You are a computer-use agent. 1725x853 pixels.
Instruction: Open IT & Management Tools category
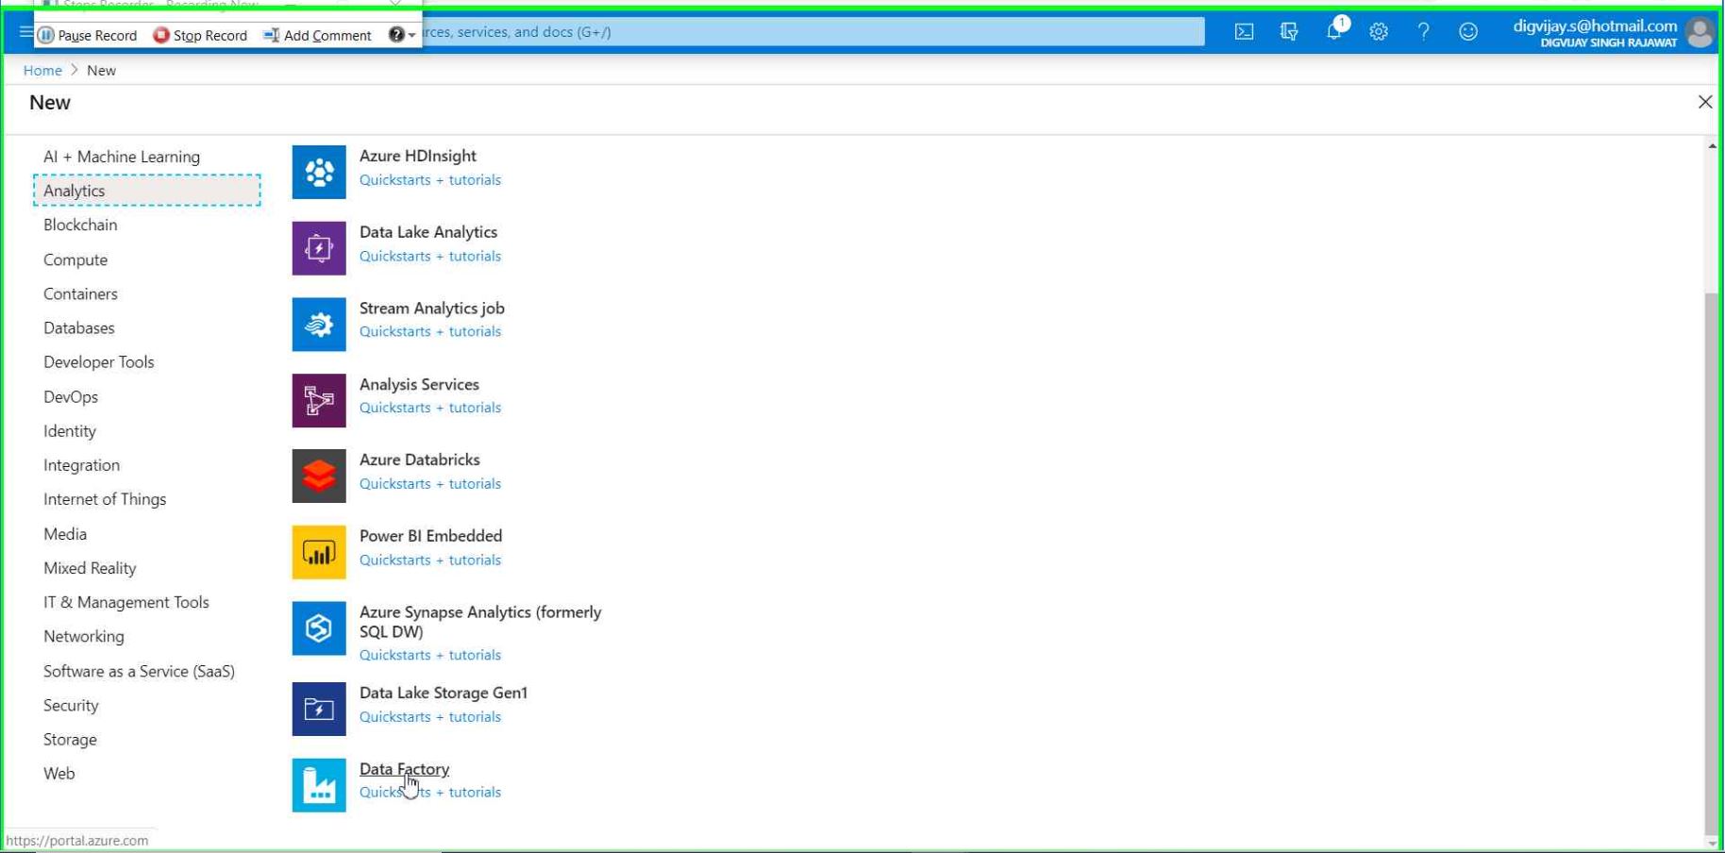click(126, 602)
